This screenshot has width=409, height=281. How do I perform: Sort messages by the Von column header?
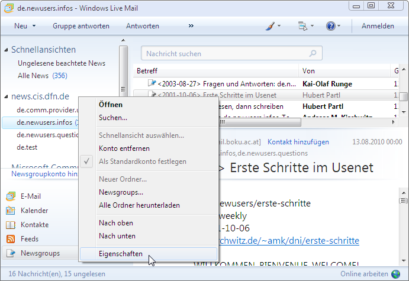[344, 71]
